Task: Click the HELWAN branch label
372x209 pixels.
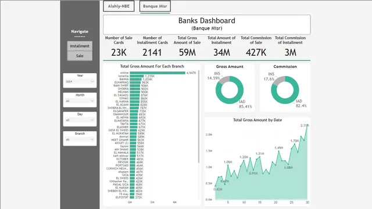Action: click(x=123, y=92)
